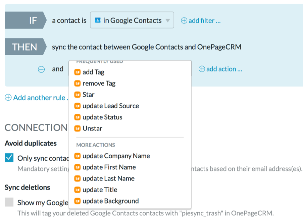
Task: Click the icon beside update First Name
Action: click(x=78, y=167)
